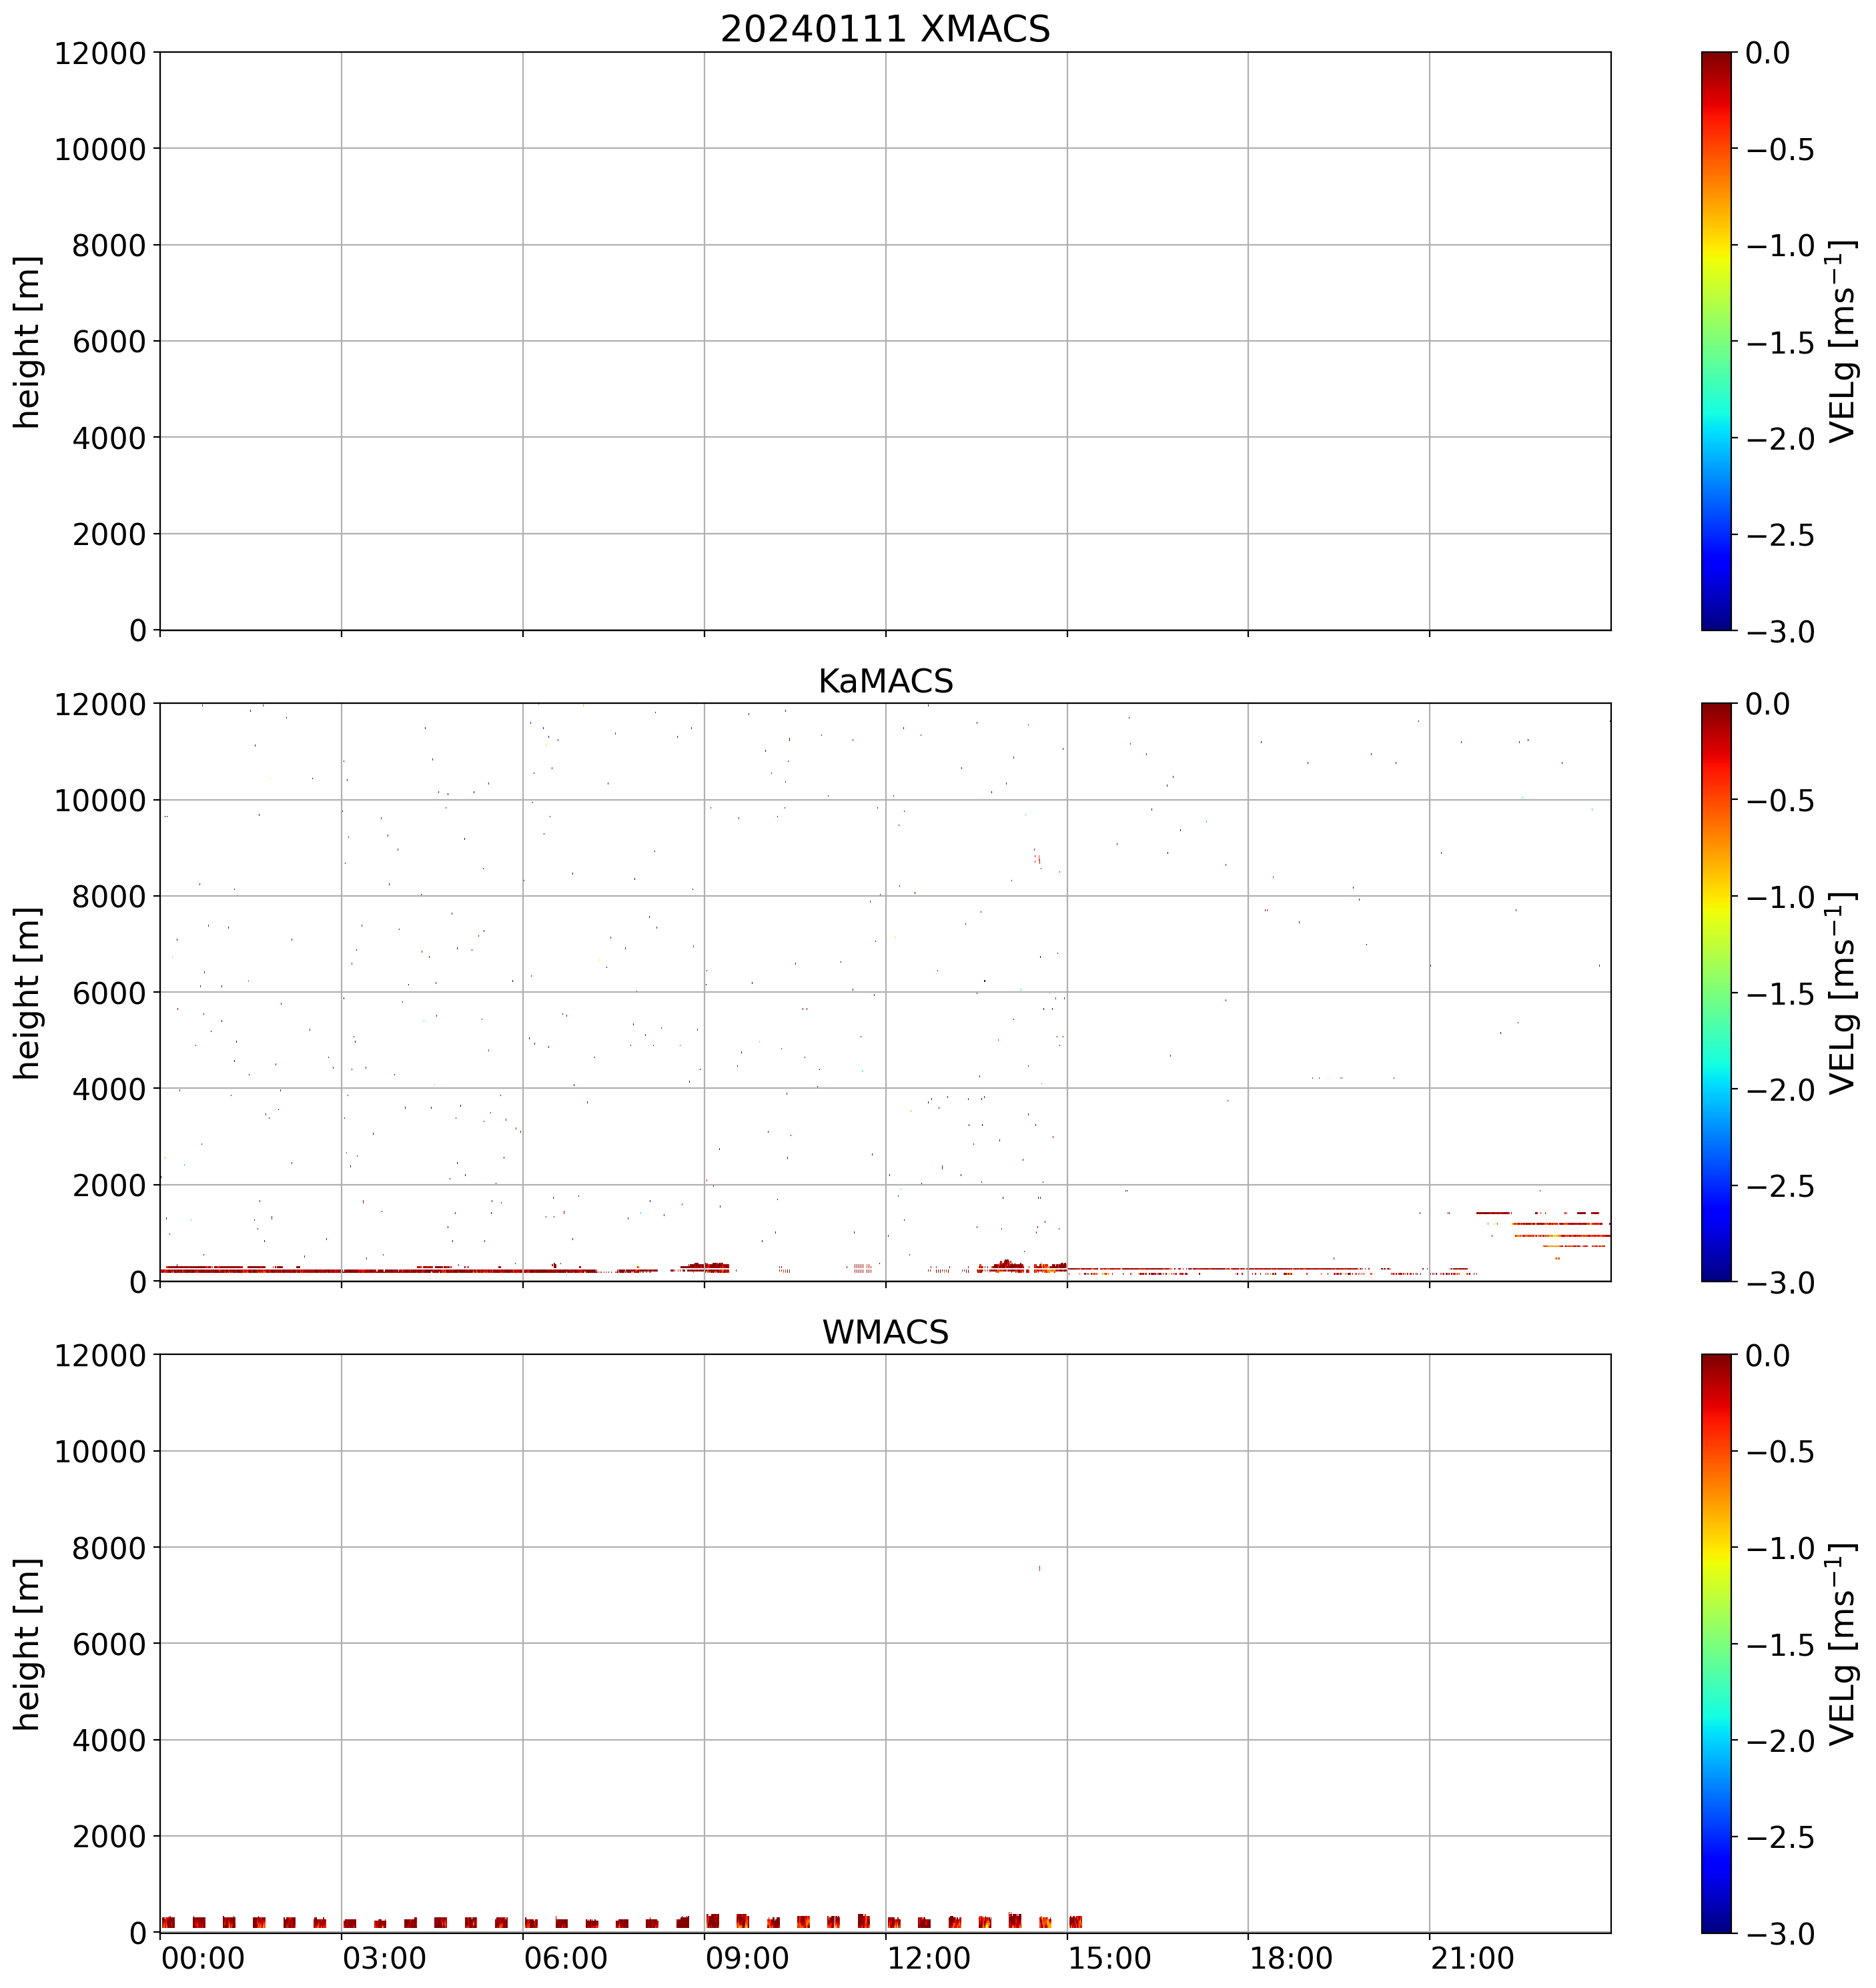Click XMACS panel's height [m] axis label

(28, 341)
